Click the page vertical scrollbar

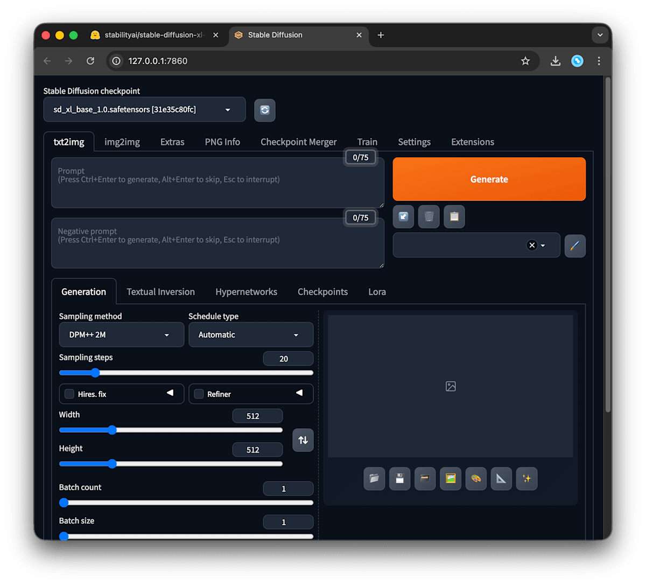click(x=608, y=246)
